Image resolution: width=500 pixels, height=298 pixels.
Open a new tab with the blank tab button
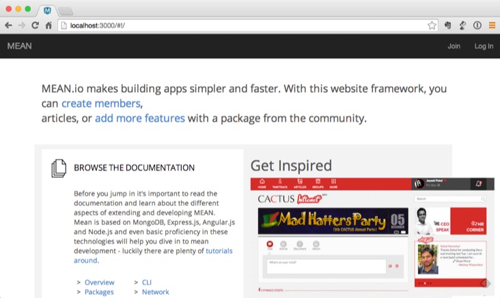[x=66, y=12]
